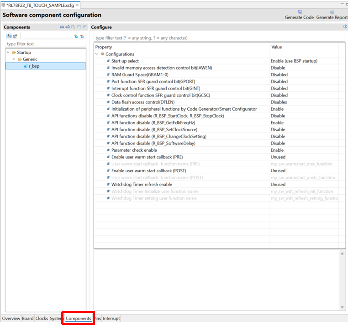Click the r_bsp component icon

tap(26, 66)
